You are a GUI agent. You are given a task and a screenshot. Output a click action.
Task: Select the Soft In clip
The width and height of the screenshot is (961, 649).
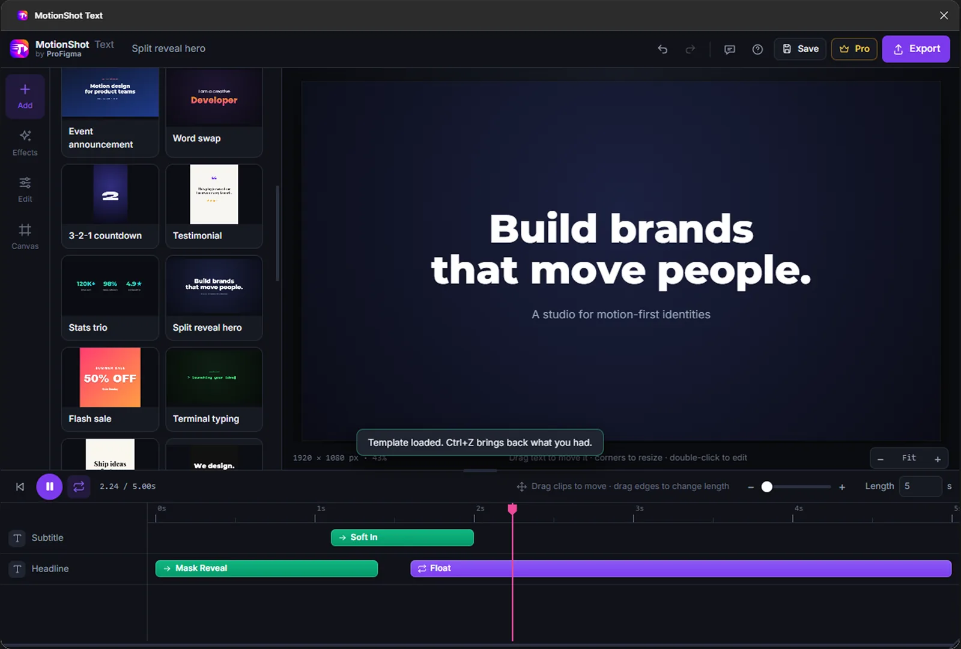pyautogui.click(x=402, y=537)
